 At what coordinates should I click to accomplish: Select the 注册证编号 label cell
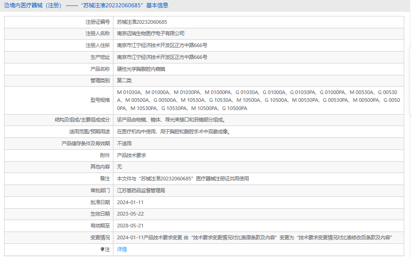[98, 22]
